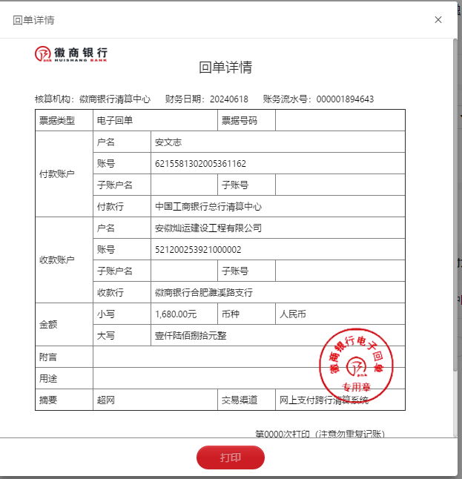Click the receiving bank 徽商银行合肥濉溪路支行
The height and width of the screenshot is (479, 462).
click(x=203, y=293)
